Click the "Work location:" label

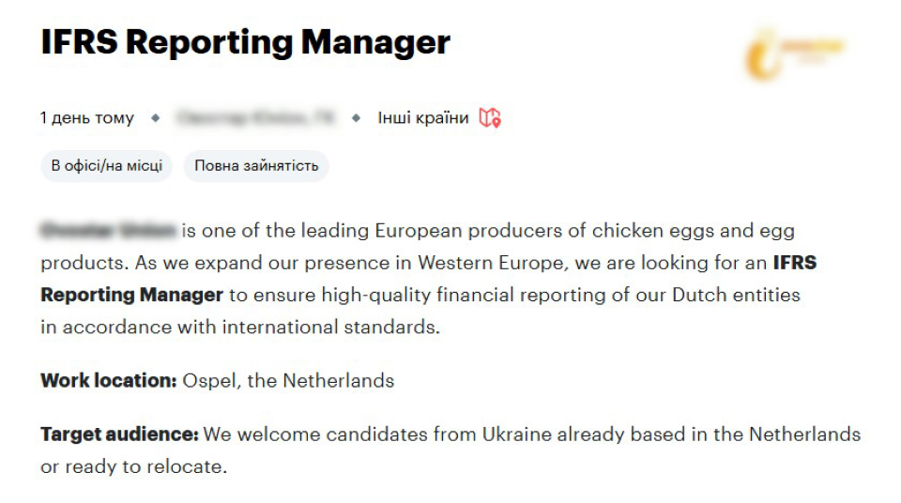click(108, 381)
